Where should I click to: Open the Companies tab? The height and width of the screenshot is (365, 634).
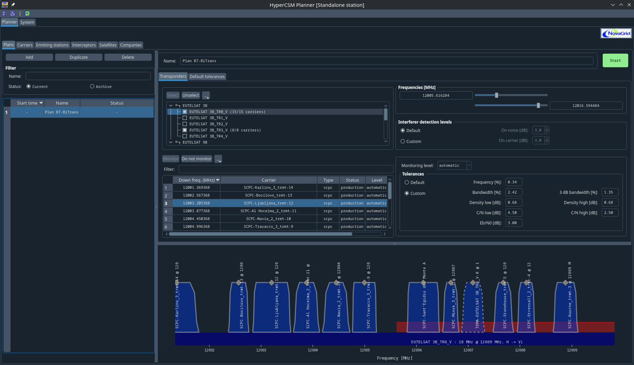point(131,45)
